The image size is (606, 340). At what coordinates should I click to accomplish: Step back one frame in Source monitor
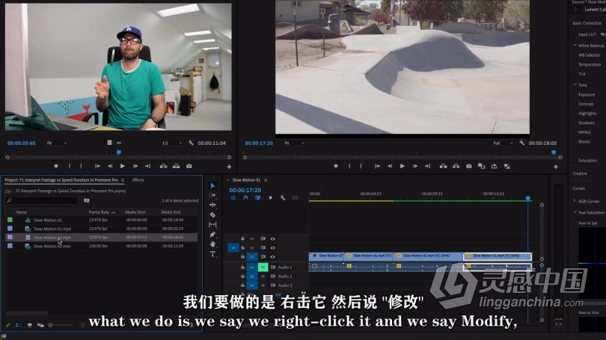110,166
